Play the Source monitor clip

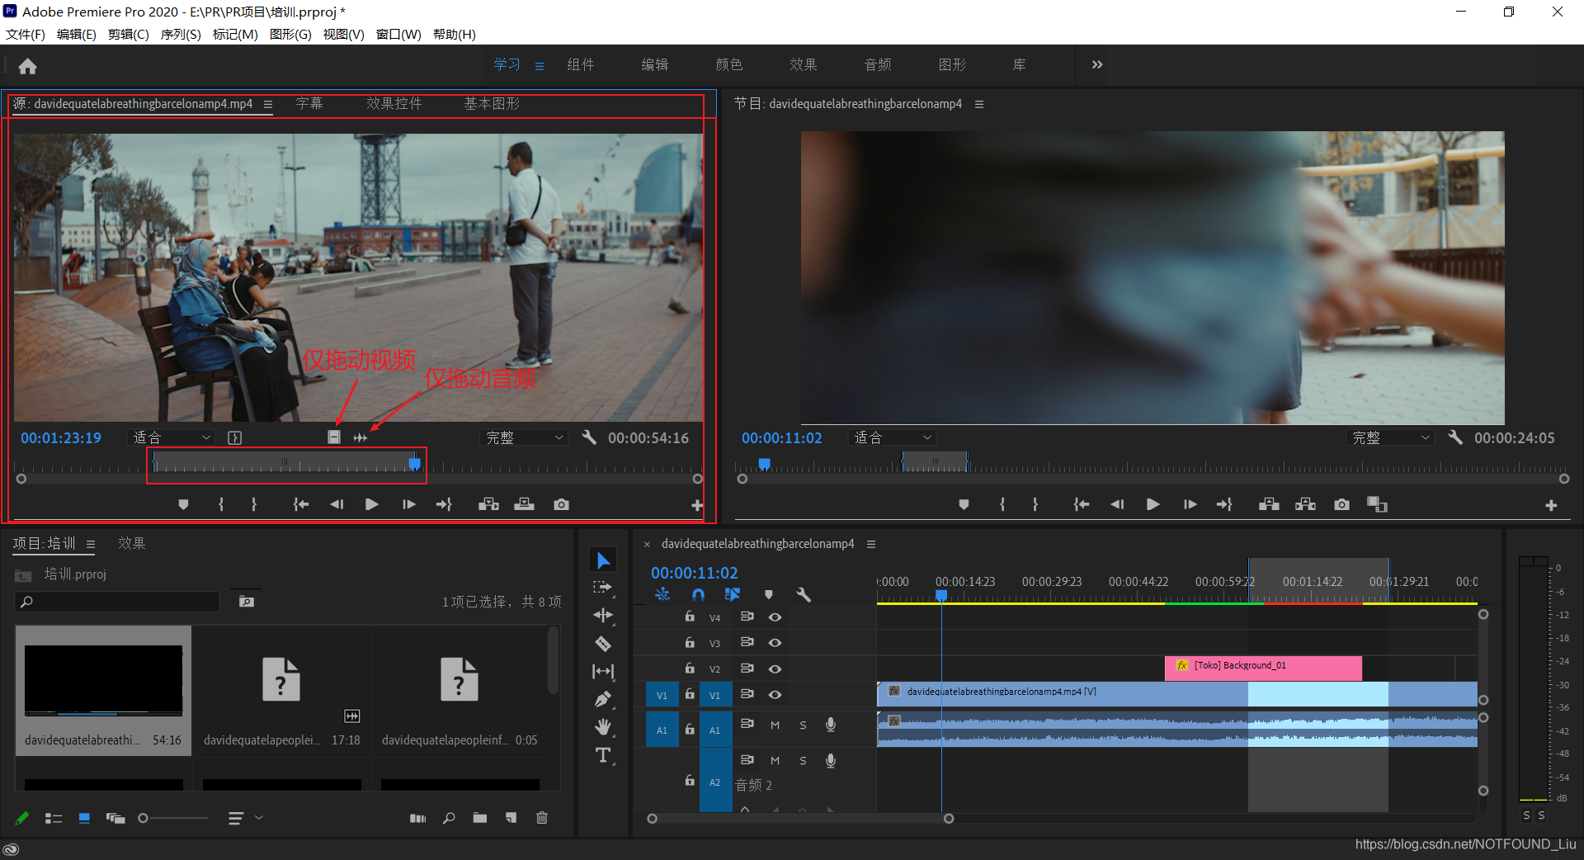[x=372, y=504]
